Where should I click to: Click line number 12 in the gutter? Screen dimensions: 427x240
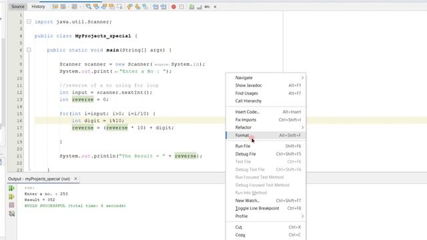(x=19, y=92)
